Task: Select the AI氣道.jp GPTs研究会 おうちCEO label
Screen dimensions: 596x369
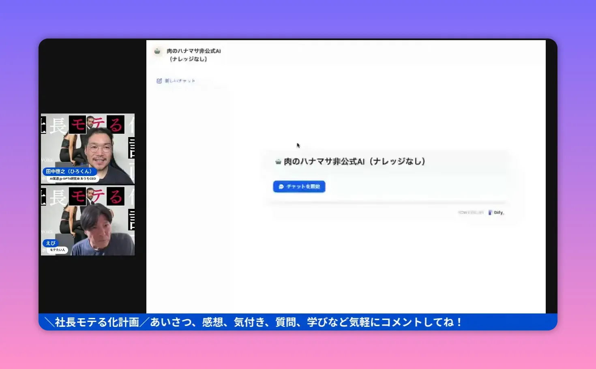Action: pos(73,178)
